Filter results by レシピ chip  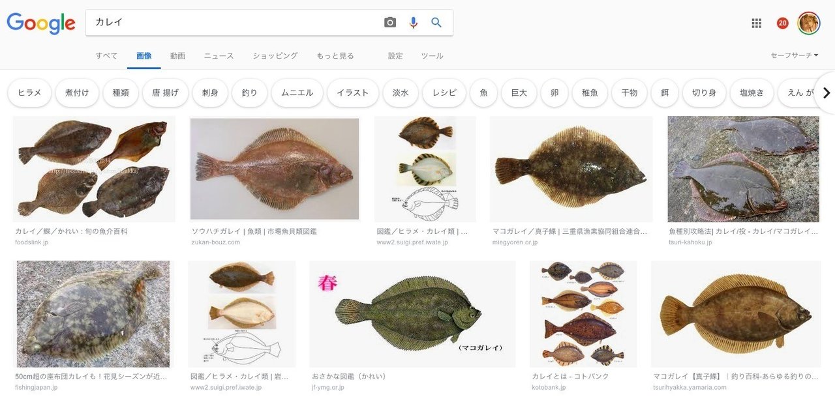[x=444, y=93]
